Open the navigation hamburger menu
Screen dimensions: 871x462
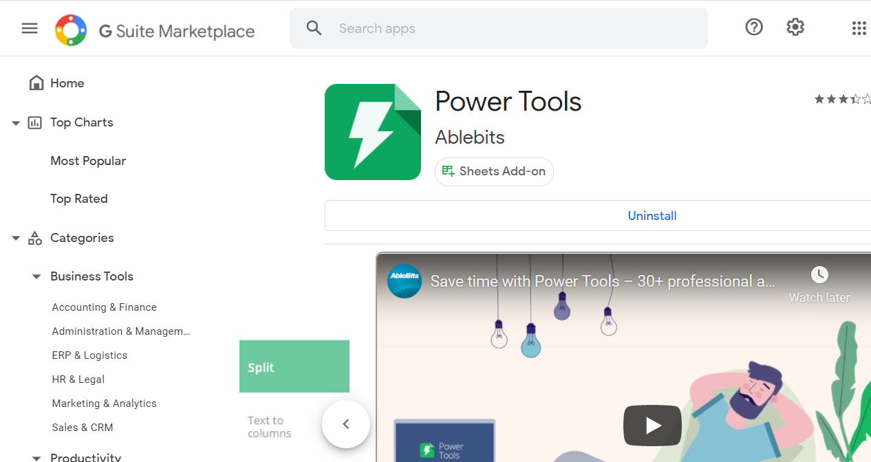(29, 27)
